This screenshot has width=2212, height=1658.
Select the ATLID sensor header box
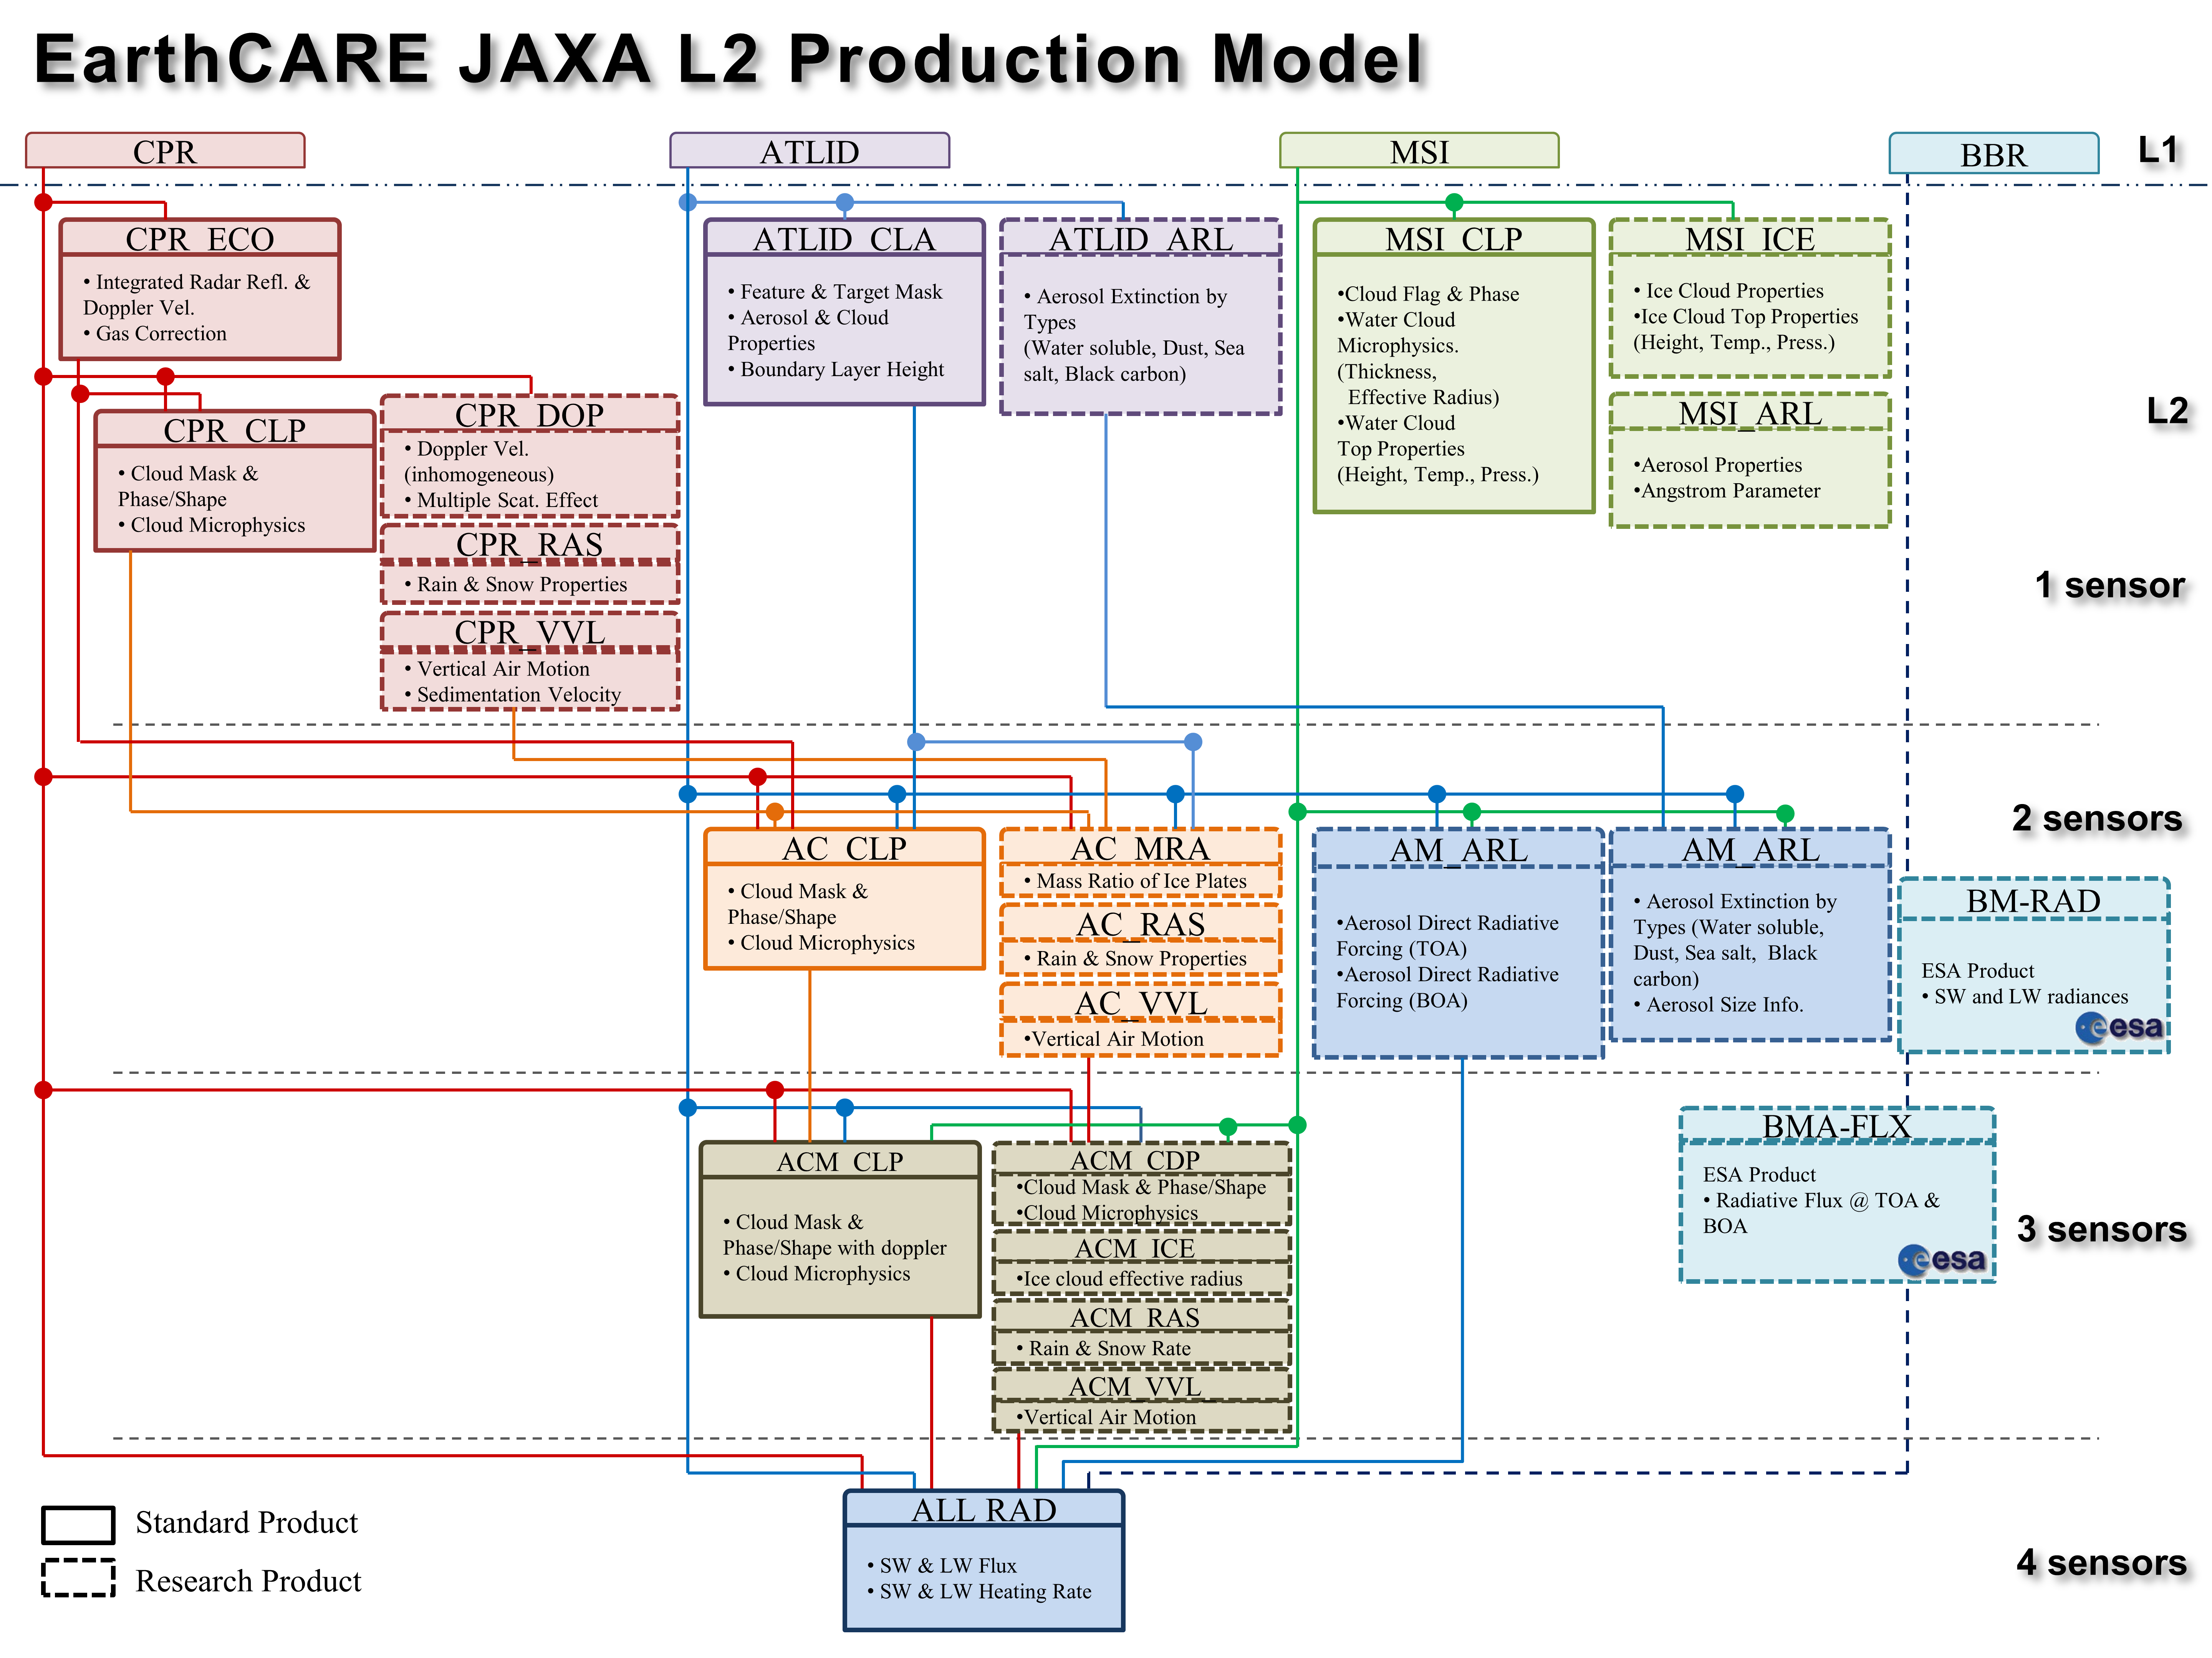tap(809, 151)
